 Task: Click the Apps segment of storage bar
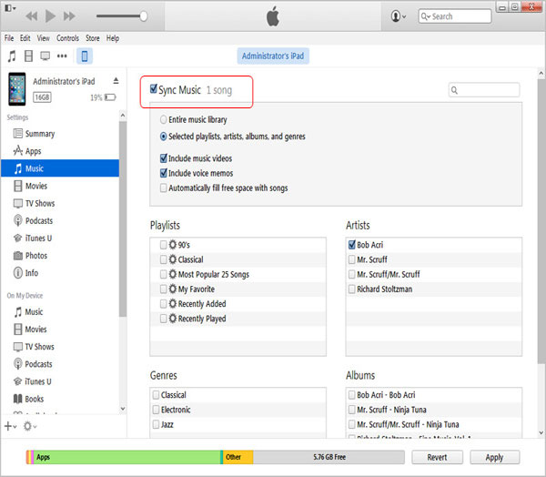point(127,457)
